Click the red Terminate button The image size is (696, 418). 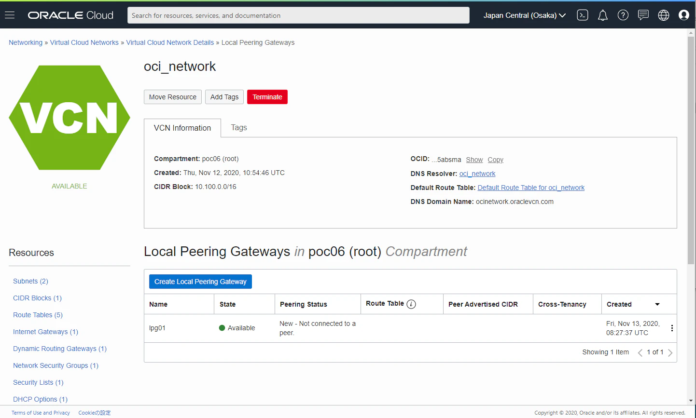coord(267,97)
